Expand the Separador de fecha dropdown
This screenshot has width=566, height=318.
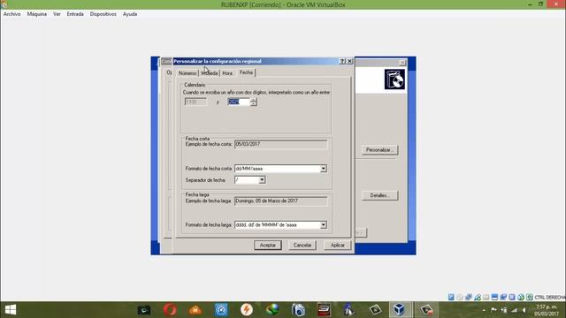pos(262,179)
